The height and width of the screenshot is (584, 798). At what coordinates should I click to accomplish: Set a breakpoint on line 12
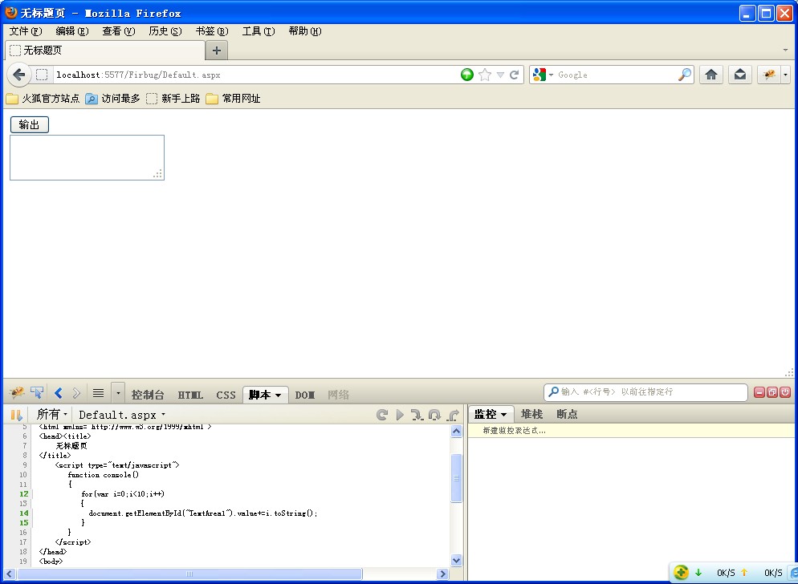coord(24,493)
